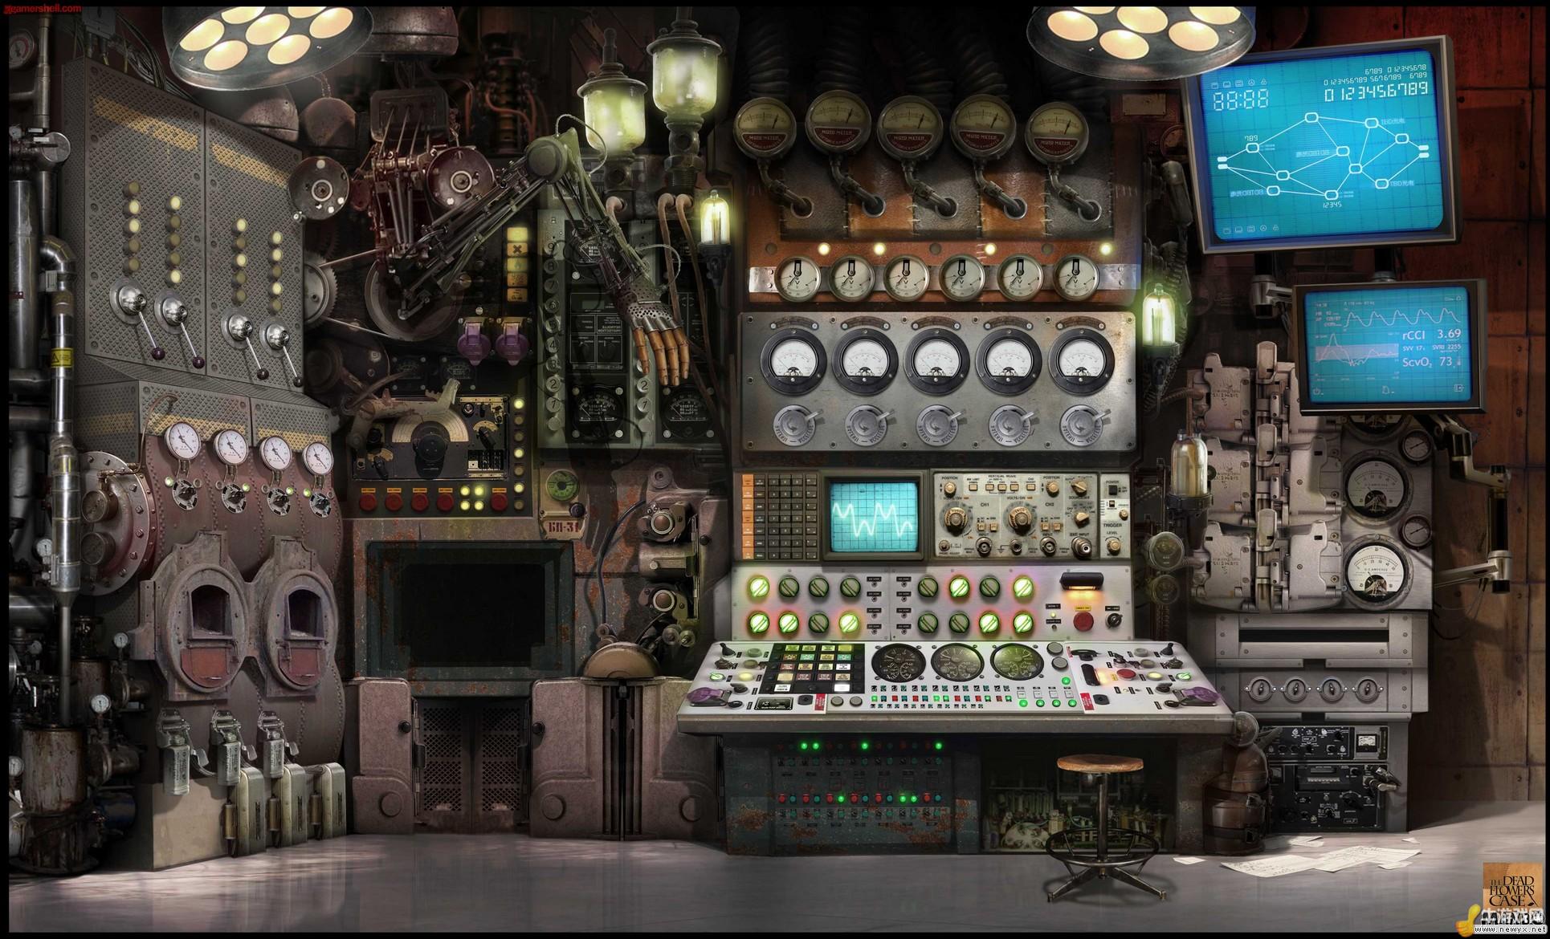The width and height of the screenshot is (1550, 939).
Task: Click the smaller monitor showing rCCI vitals
Action: (x=1389, y=346)
